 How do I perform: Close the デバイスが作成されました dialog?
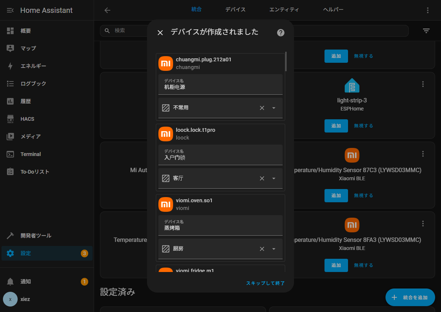(160, 33)
